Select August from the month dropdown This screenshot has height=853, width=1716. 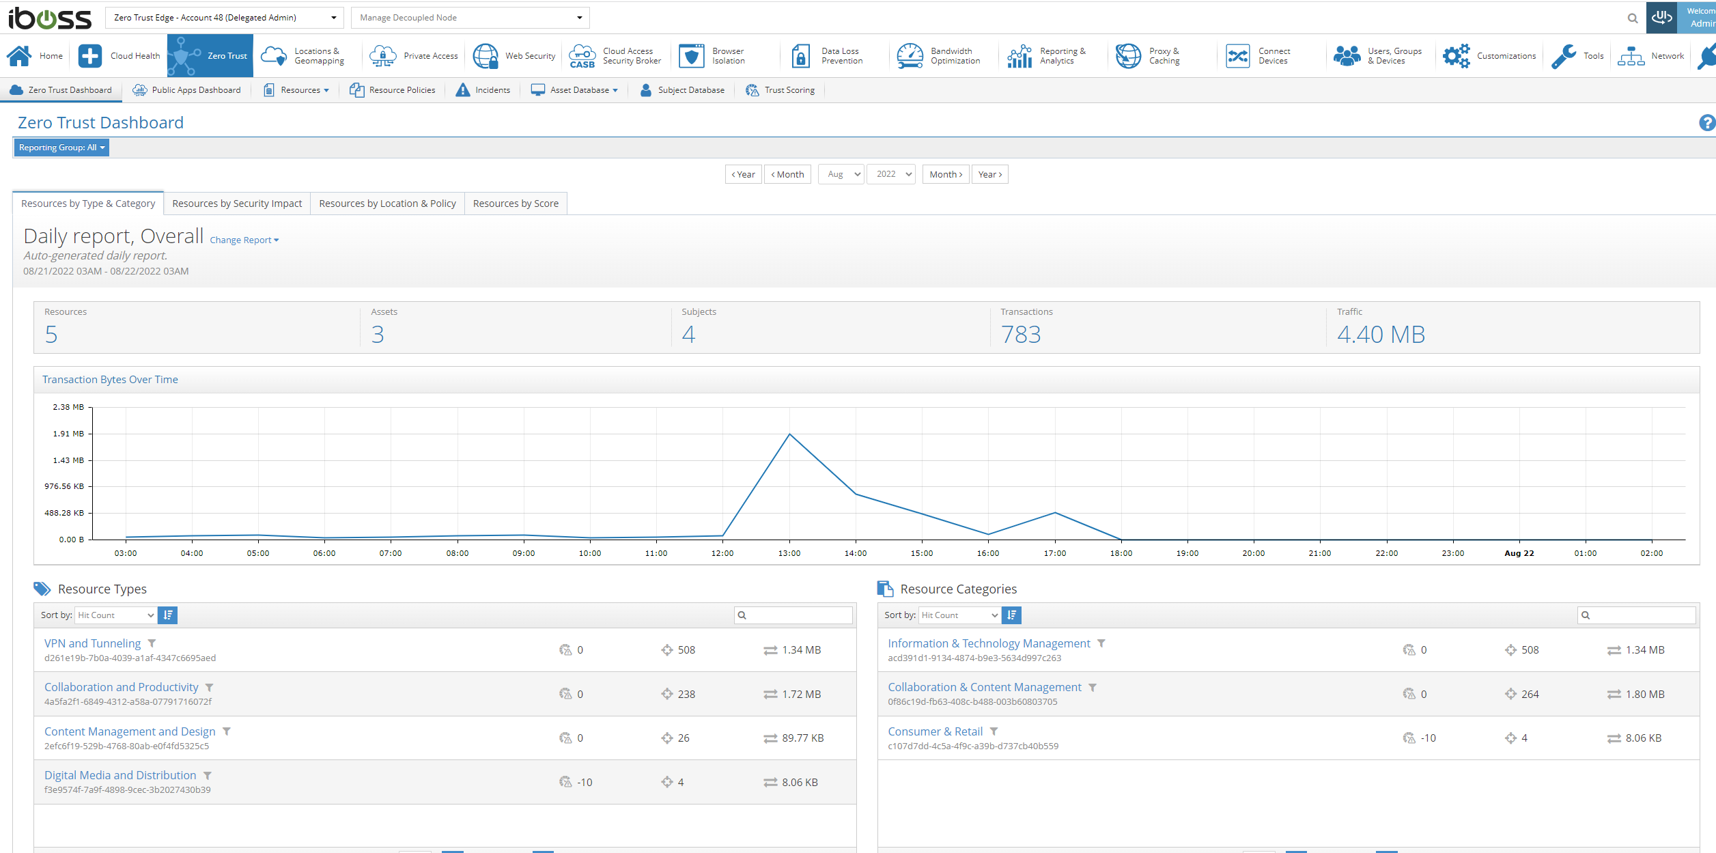click(841, 174)
